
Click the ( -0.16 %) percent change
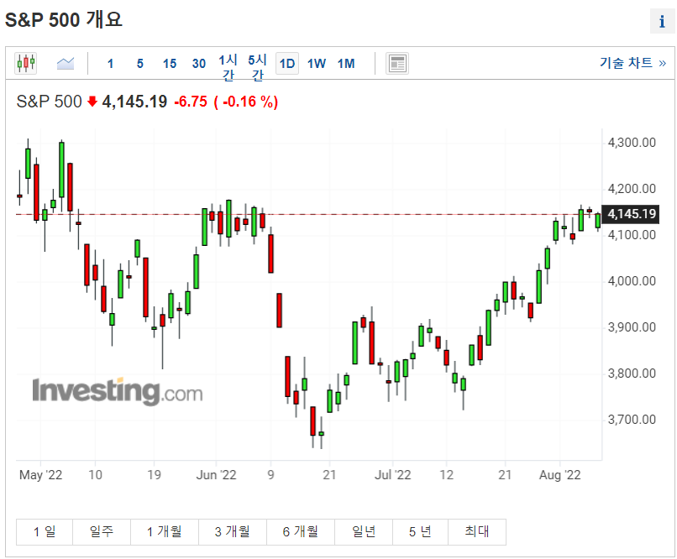tap(245, 102)
